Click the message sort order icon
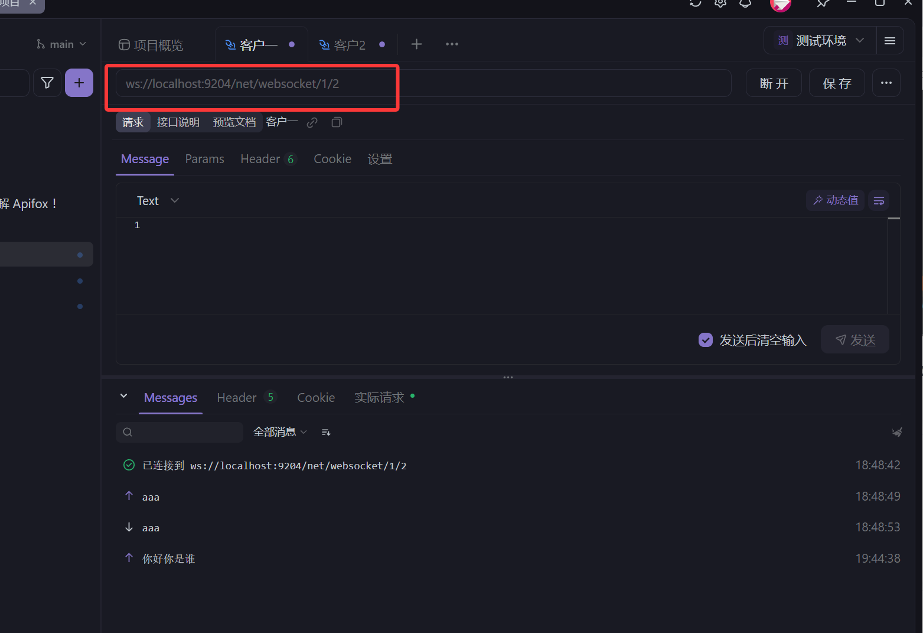 pyautogui.click(x=326, y=433)
